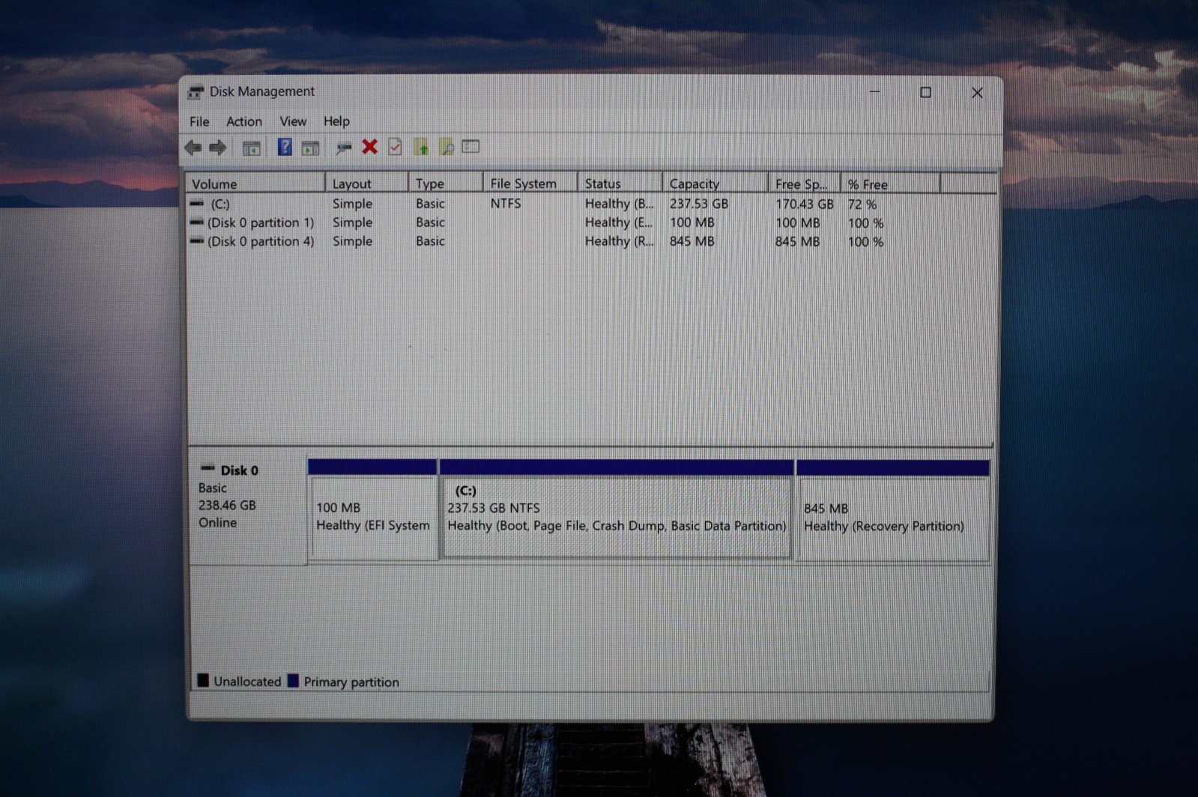The image size is (1198, 797).
Task: Click the Disk 0 drive icon in lower pane
Action: coord(208,469)
